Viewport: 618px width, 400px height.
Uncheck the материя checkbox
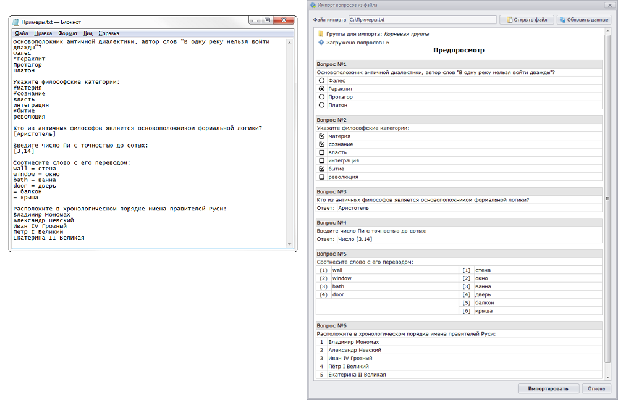pos(321,136)
